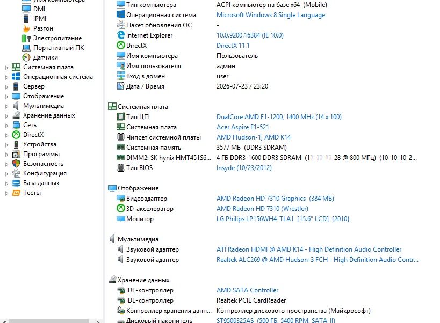
Task: Expand the Безопасность tree node
Action: point(6,164)
